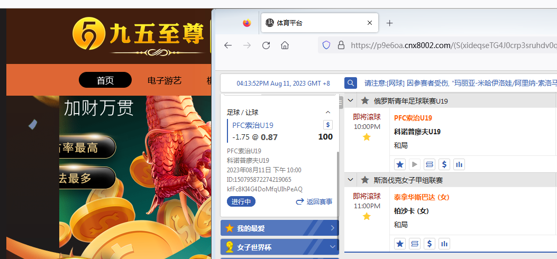Show site security padlock info
Screen dimensions: 557x259
341,45
